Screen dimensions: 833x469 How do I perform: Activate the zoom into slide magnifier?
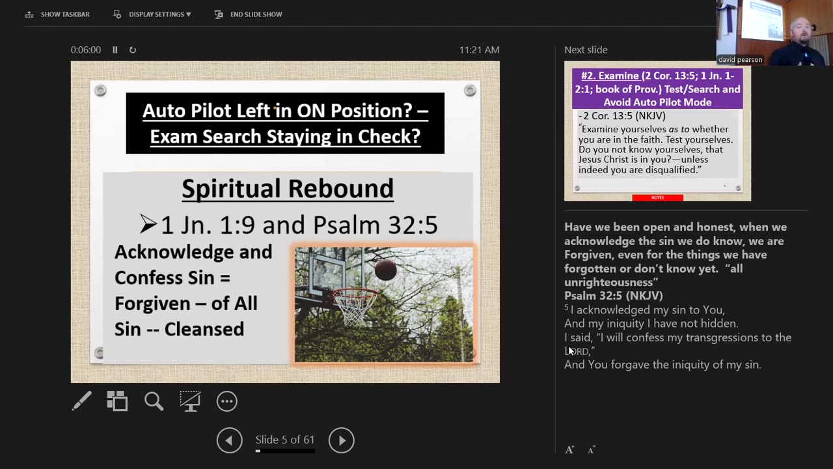(x=154, y=401)
